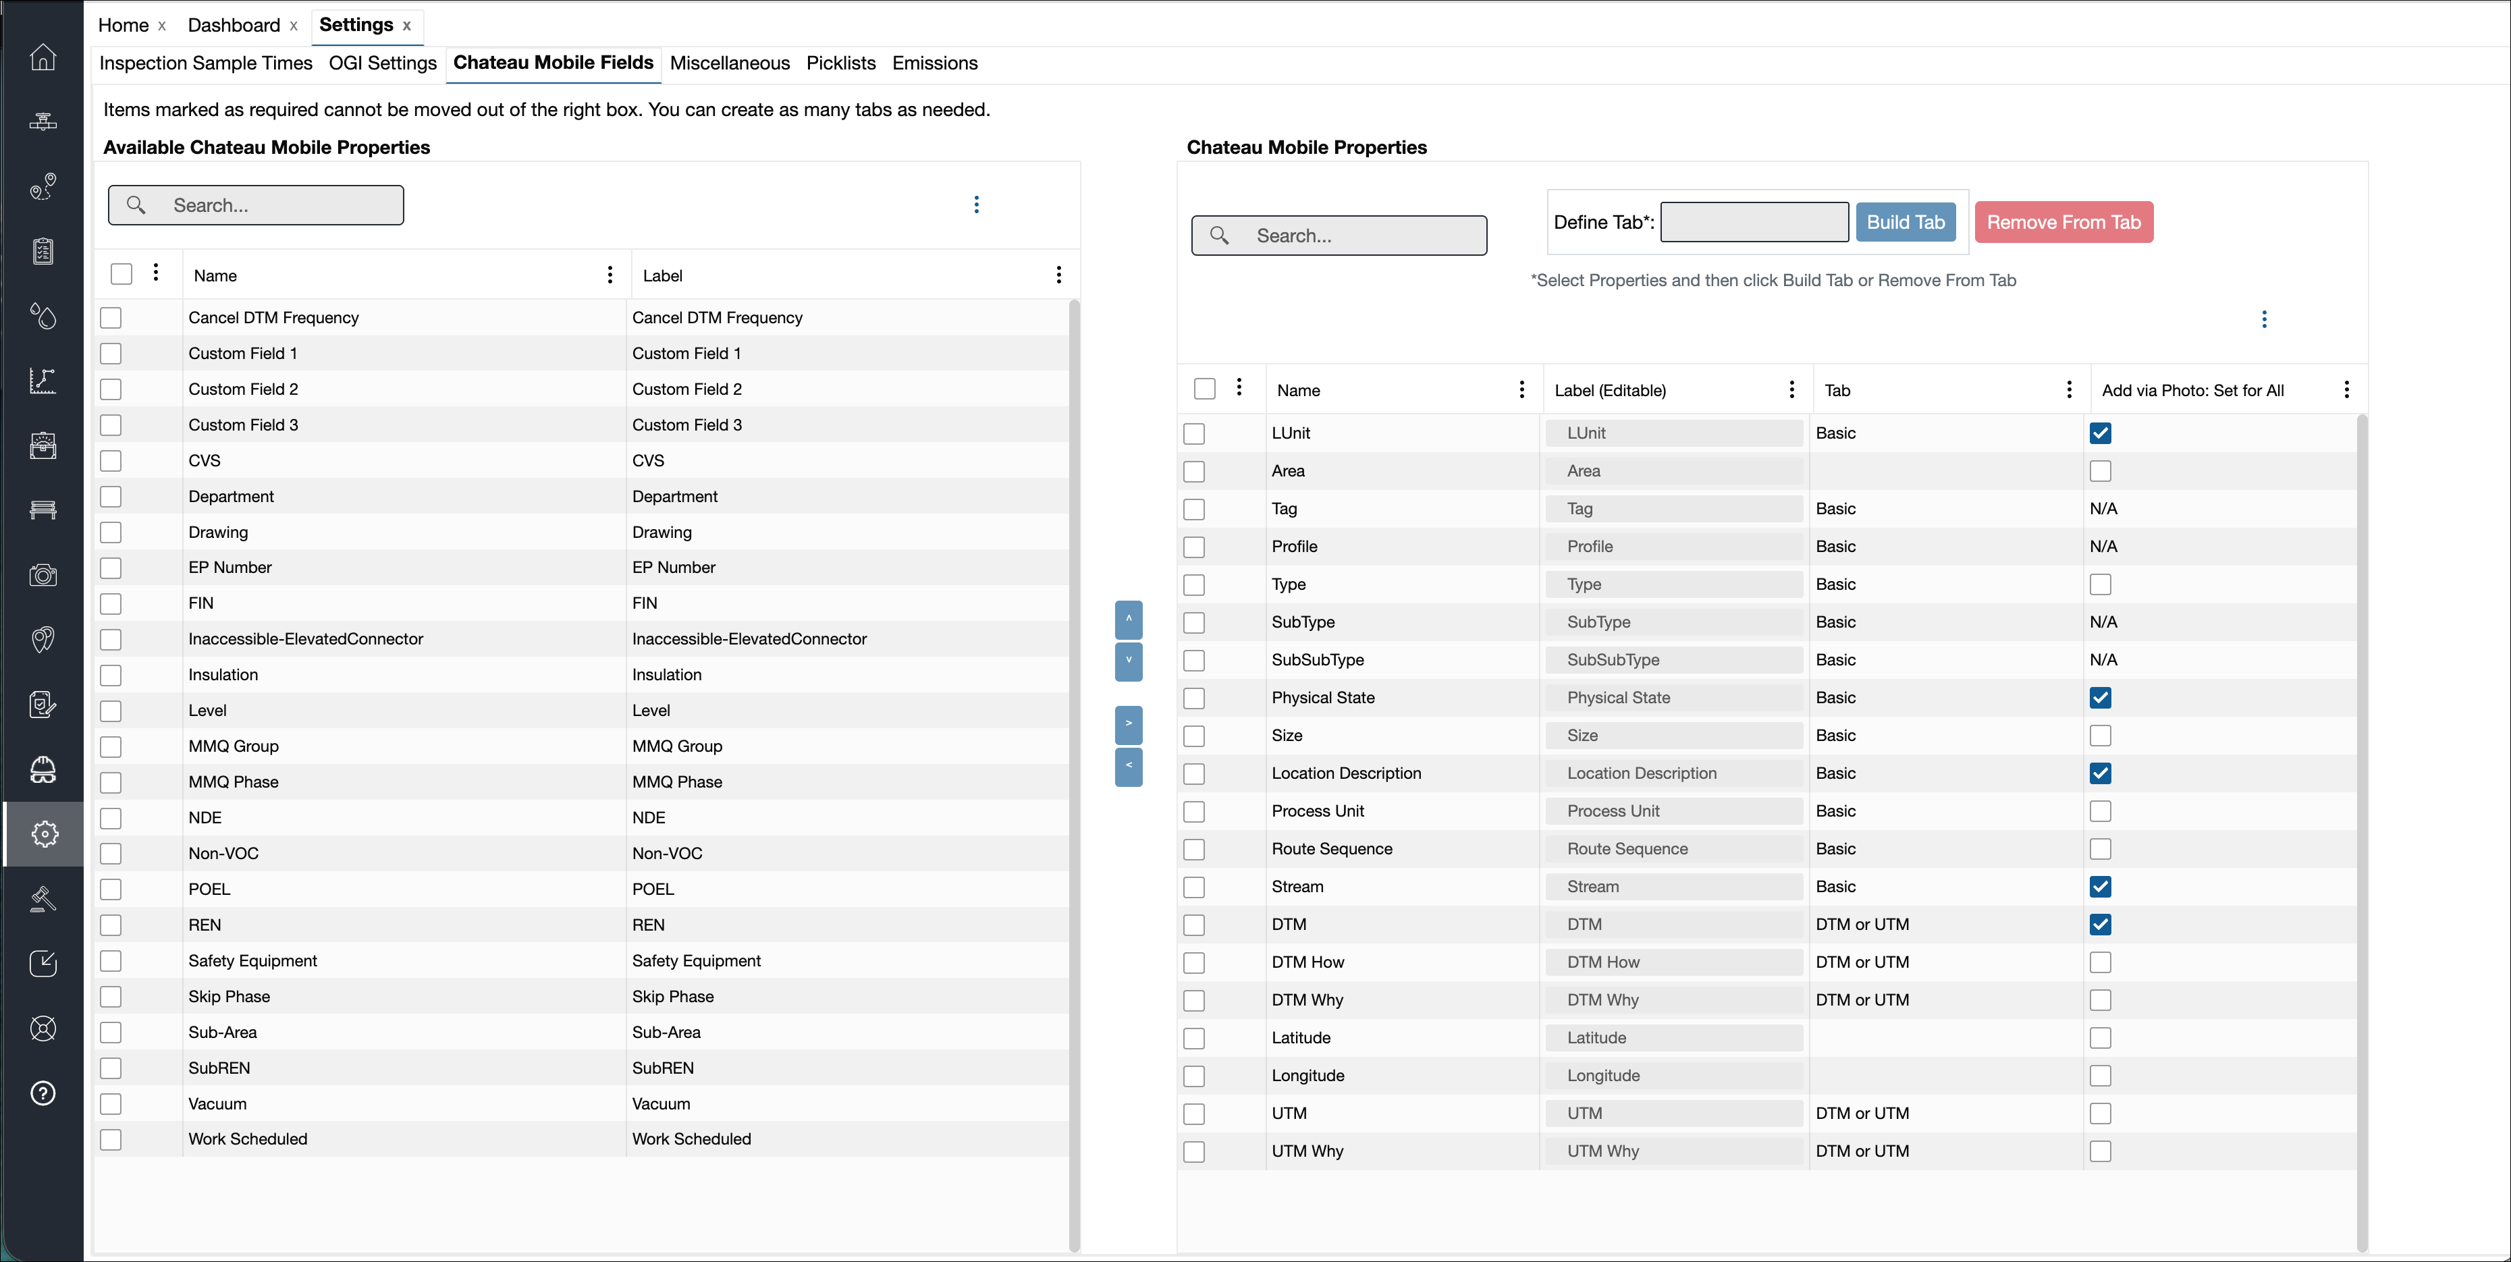Click the move-right arrow to add properties

(1128, 725)
